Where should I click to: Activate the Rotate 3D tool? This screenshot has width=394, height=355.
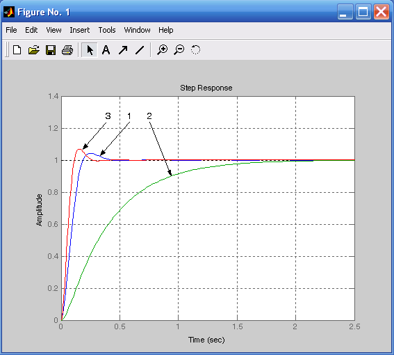click(x=195, y=50)
